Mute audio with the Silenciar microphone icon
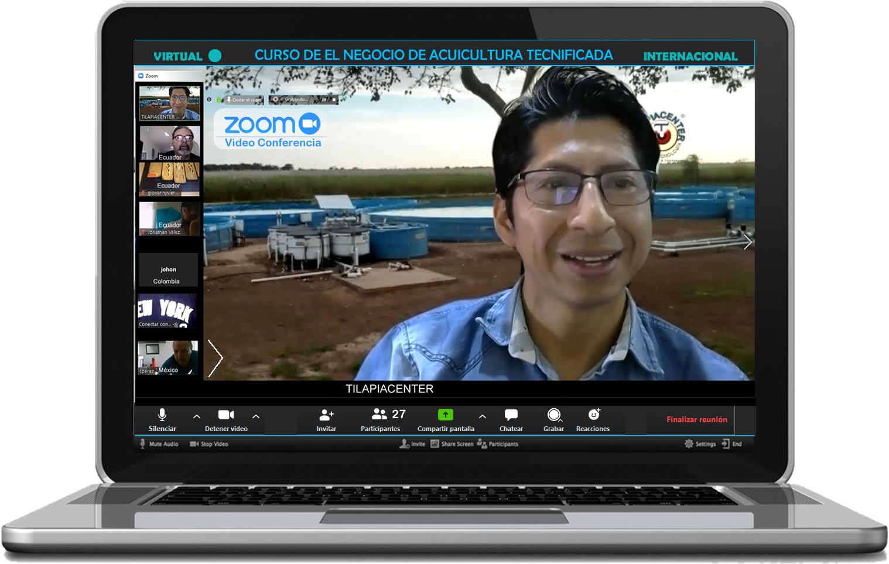The image size is (889, 564). pyautogui.click(x=162, y=415)
